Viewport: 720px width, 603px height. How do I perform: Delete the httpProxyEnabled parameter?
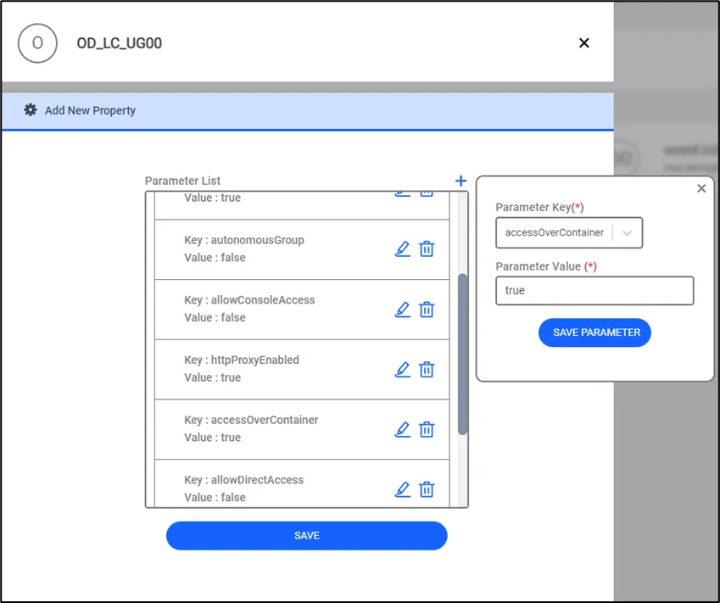tap(427, 369)
